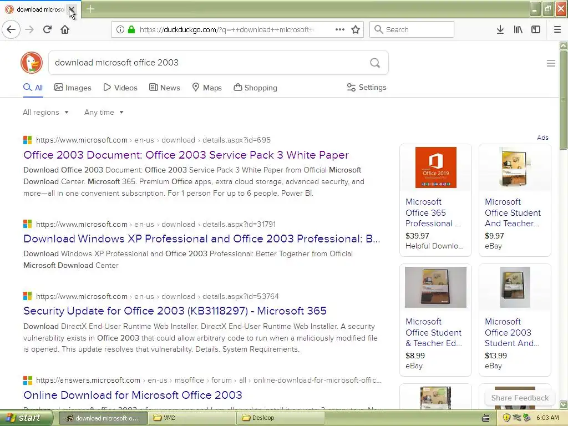Select the All results tab

pyautogui.click(x=33, y=88)
